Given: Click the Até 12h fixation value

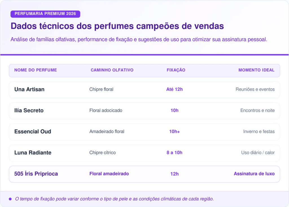Looking at the screenshot, I should (174, 89).
